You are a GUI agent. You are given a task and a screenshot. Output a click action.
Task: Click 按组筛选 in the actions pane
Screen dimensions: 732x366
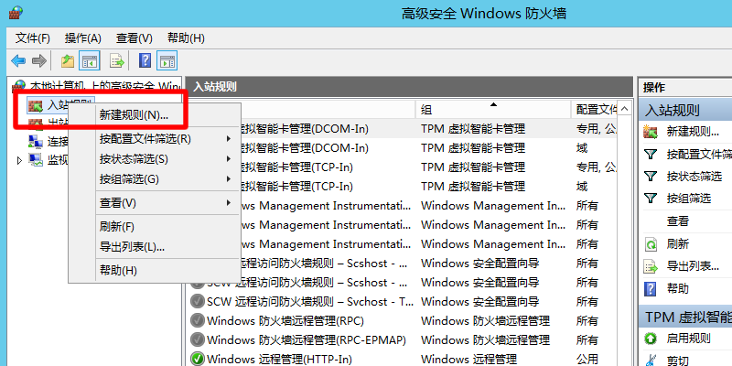click(688, 198)
